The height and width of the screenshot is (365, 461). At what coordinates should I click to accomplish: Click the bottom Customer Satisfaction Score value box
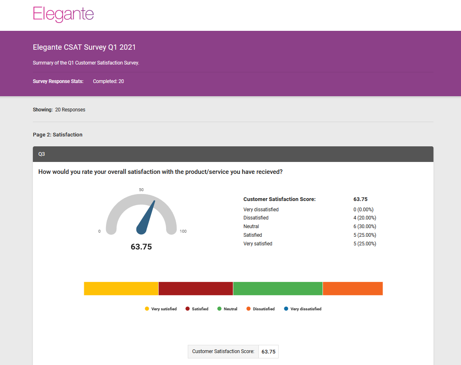268,351
